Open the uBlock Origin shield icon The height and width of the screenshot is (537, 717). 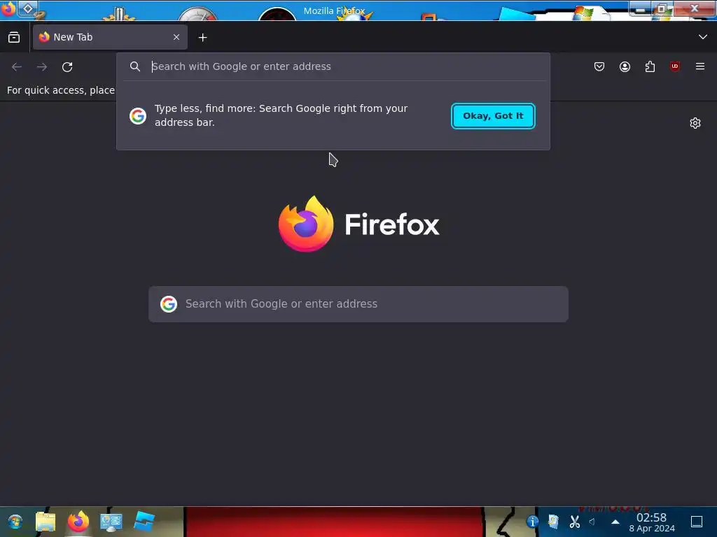tap(675, 66)
